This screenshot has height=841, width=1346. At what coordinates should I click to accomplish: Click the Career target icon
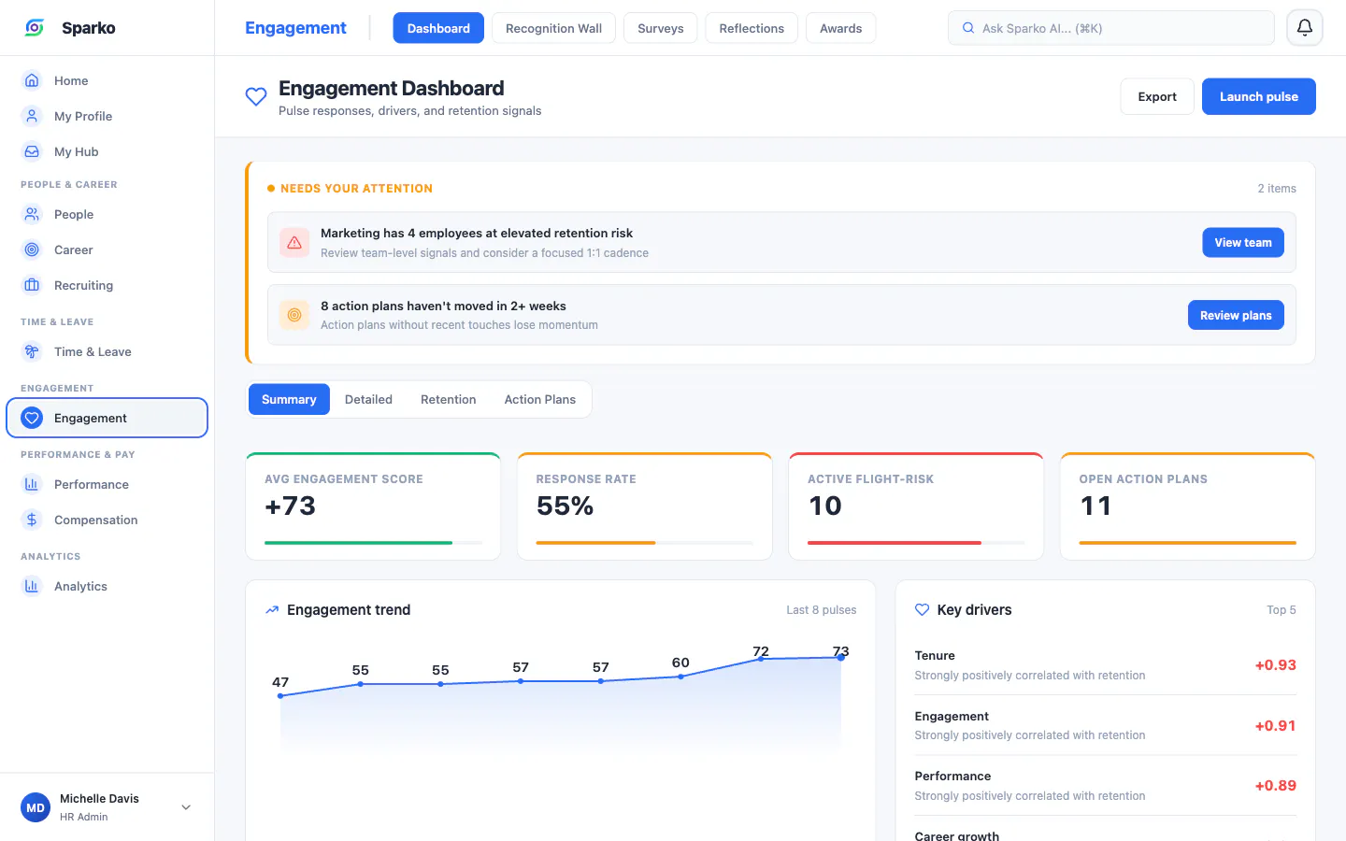32,249
